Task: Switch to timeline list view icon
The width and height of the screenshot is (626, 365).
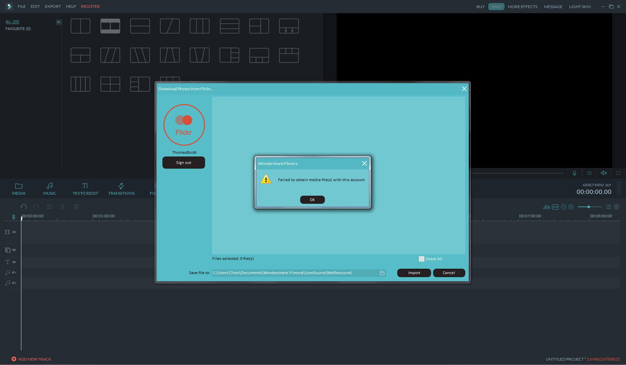Action: click(609, 207)
